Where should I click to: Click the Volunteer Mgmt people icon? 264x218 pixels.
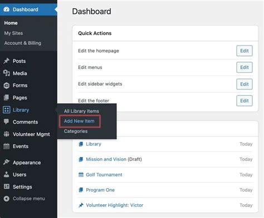(x=7, y=134)
